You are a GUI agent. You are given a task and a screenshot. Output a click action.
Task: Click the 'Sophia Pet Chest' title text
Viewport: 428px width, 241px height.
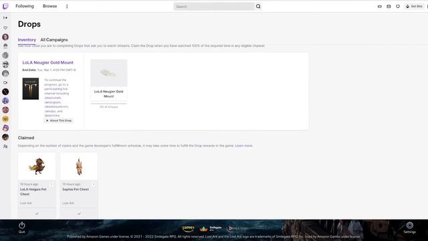coord(76,189)
